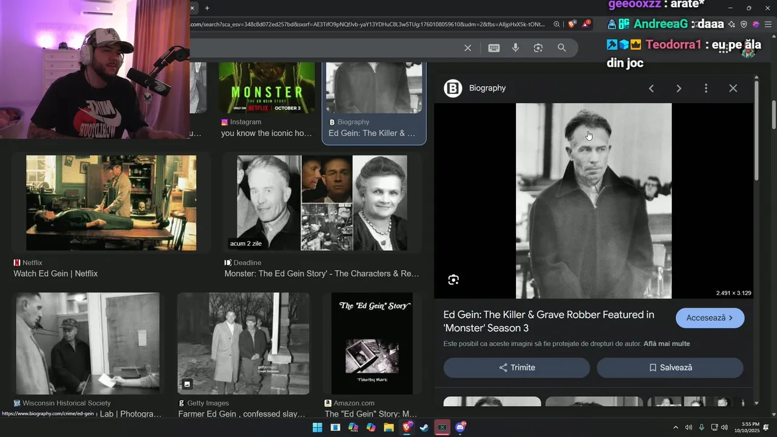Viewport: 777px width, 437px height.
Task: Open Biography source name link
Action: [487, 88]
